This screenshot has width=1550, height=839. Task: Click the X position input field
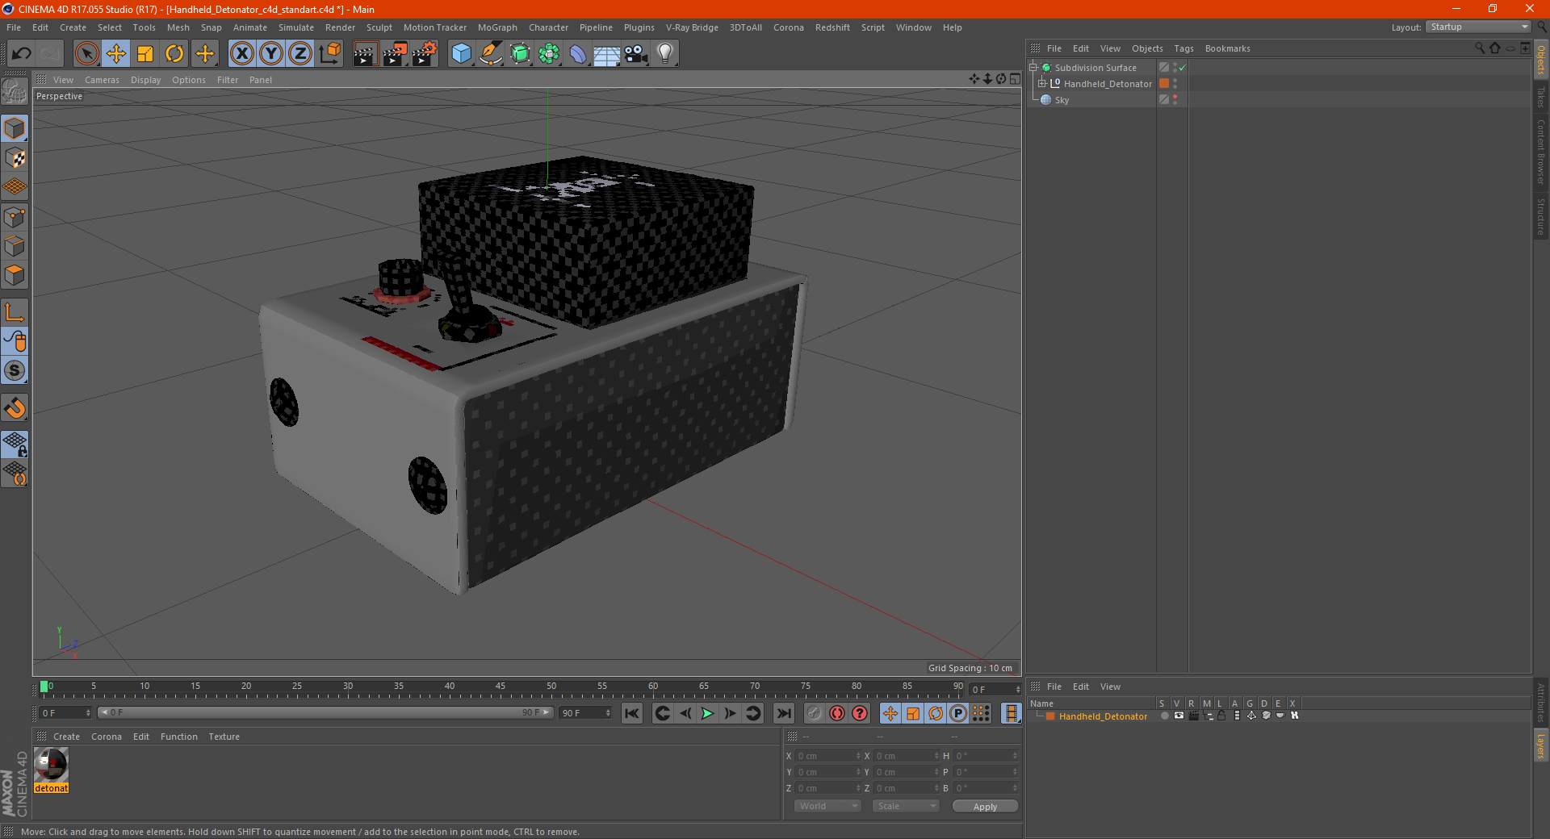tap(827, 756)
